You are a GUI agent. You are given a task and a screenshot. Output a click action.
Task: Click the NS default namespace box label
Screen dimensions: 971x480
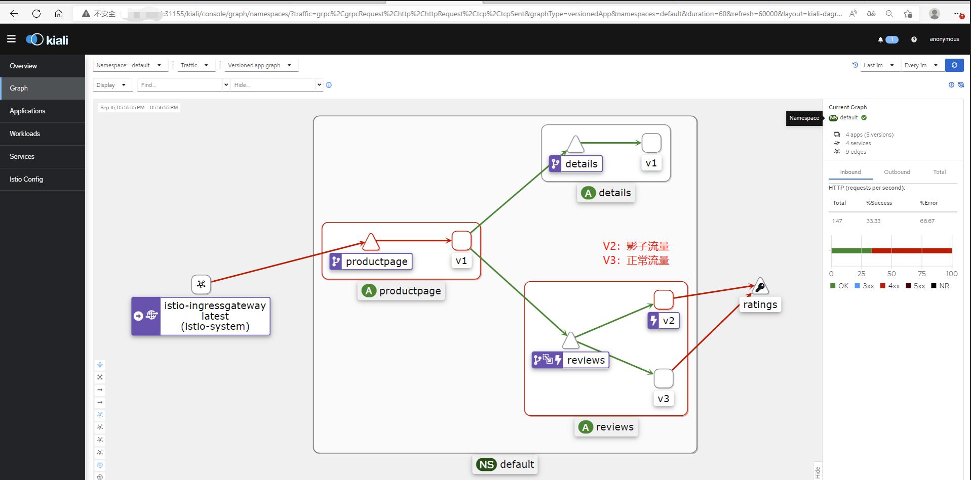(505, 464)
